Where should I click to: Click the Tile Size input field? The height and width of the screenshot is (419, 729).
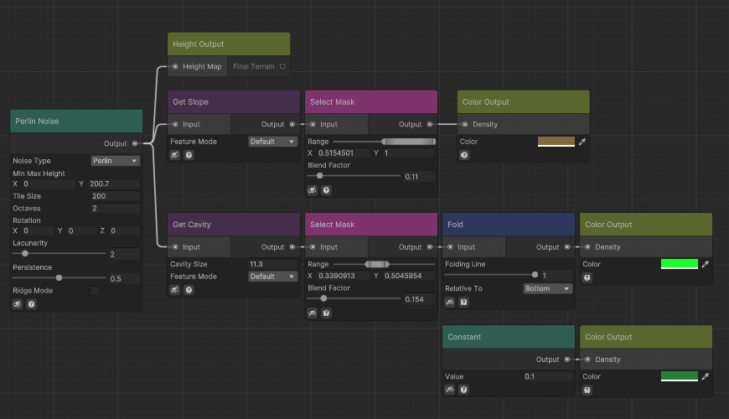[116, 196]
